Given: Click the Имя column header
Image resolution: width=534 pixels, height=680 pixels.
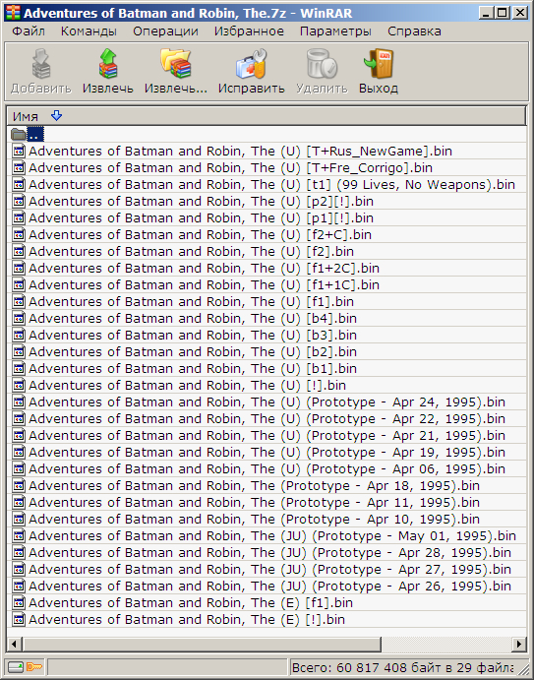Looking at the screenshot, I should pos(267,116).
